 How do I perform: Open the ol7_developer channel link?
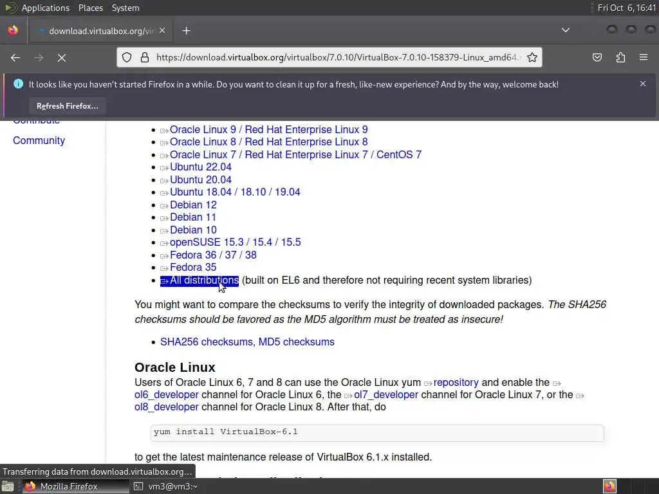tap(386, 395)
